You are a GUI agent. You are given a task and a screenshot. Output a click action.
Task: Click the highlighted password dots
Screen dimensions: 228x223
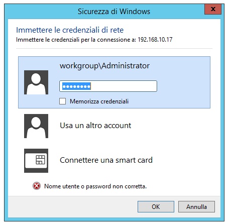[76, 86]
